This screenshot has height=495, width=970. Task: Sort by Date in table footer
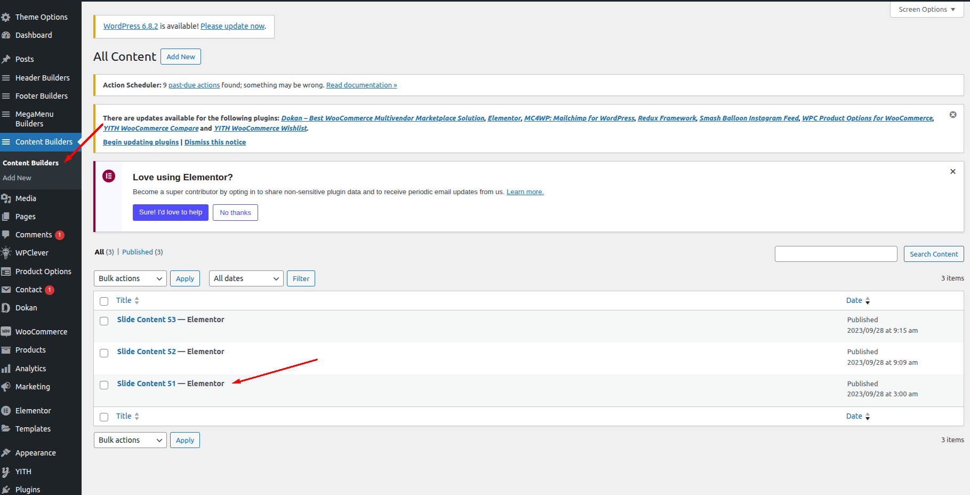click(858, 416)
